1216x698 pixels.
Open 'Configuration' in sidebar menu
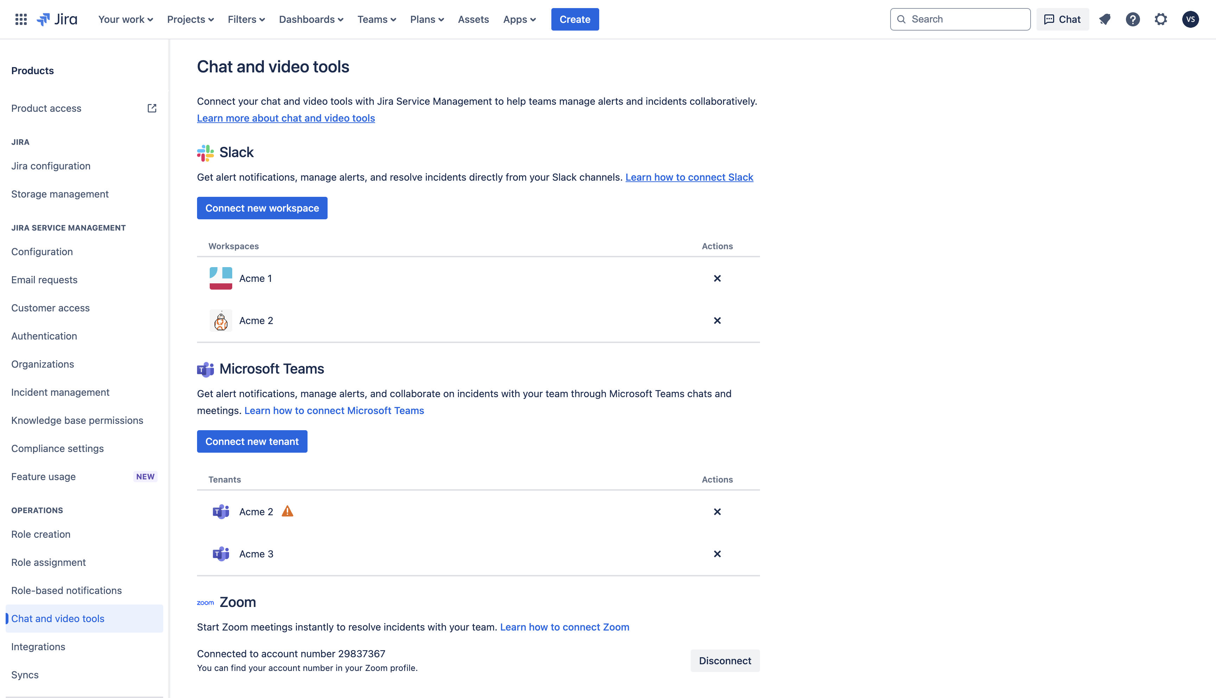pos(42,251)
